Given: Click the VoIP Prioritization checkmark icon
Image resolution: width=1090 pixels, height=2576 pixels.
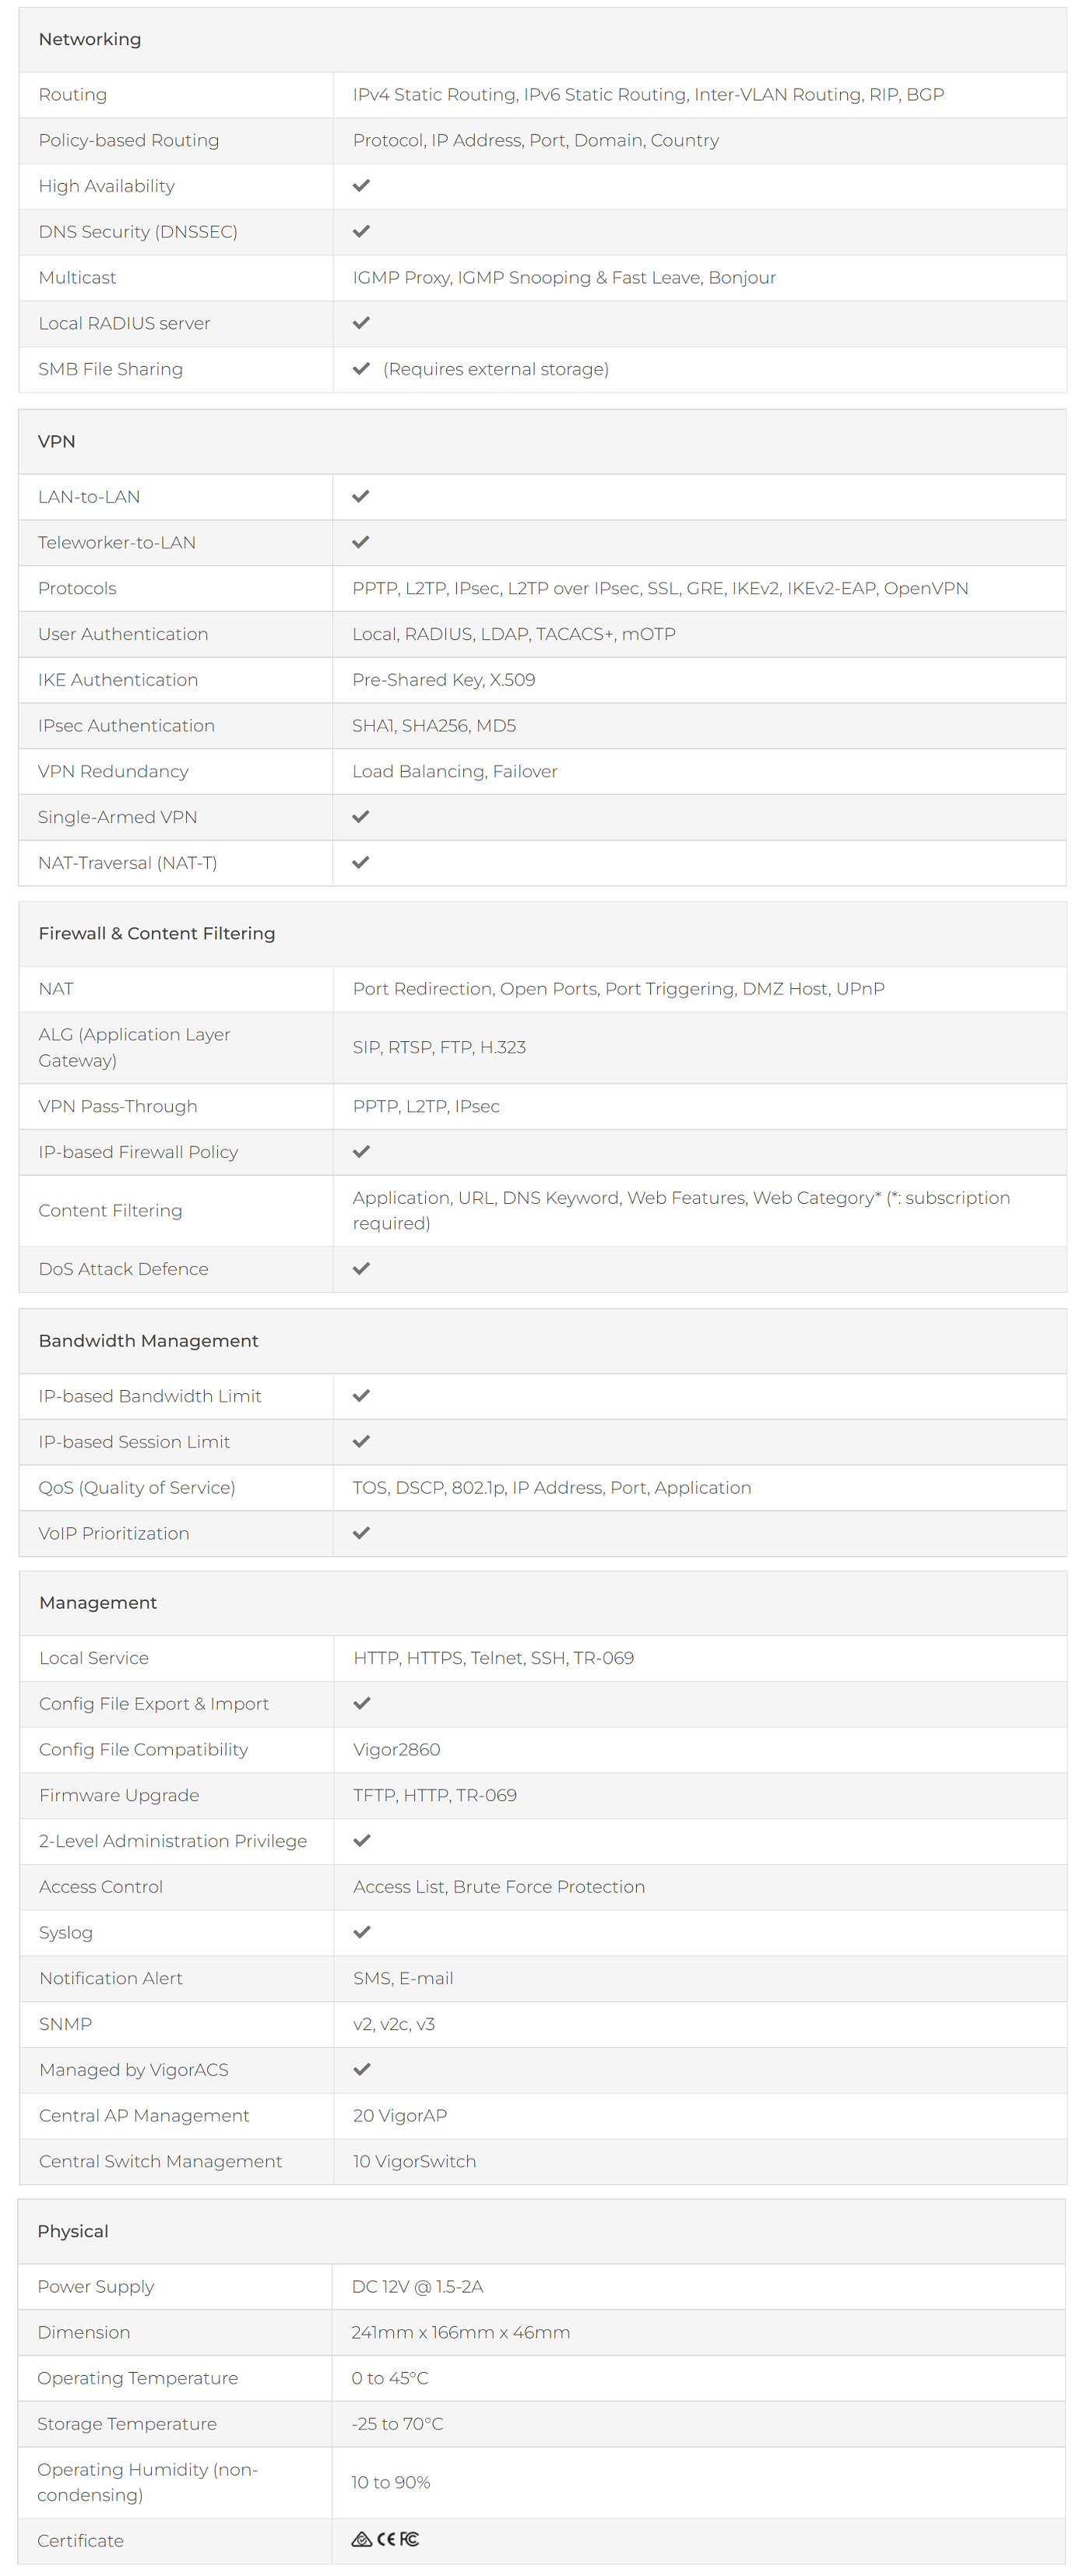Looking at the screenshot, I should (x=362, y=1533).
